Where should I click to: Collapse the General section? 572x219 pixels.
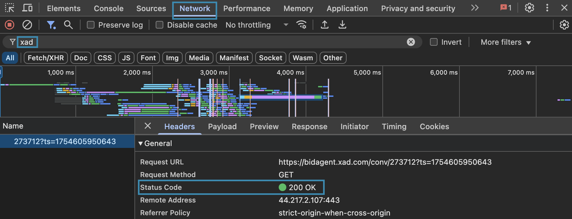140,143
